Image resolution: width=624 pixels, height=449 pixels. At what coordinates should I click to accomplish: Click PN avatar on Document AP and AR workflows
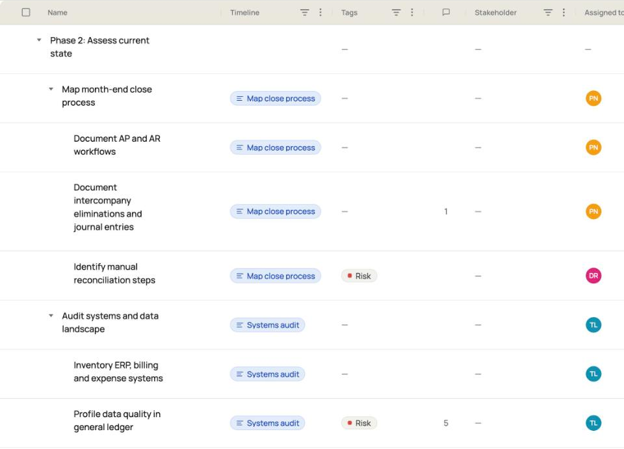[593, 148]
